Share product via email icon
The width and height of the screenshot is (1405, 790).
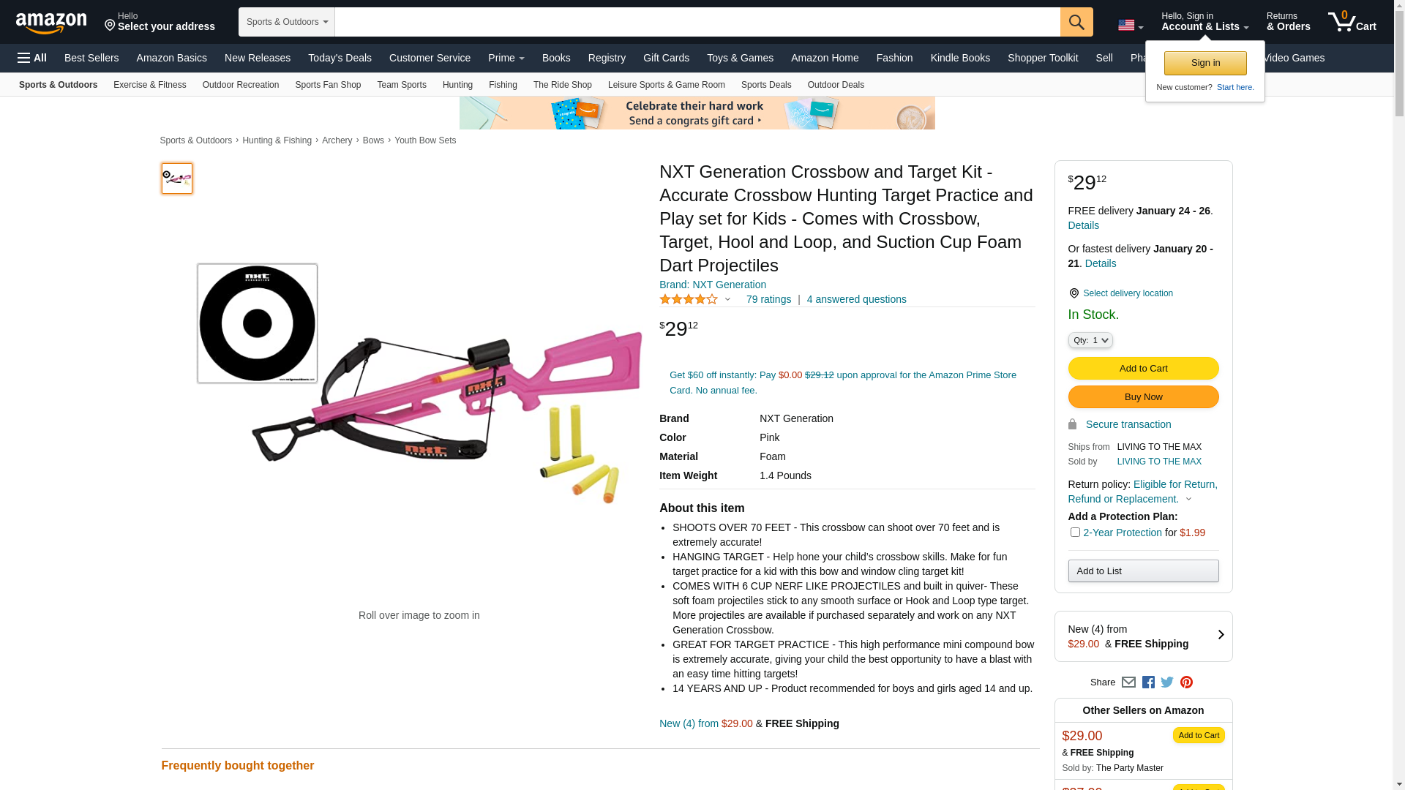pos(1128,682)
